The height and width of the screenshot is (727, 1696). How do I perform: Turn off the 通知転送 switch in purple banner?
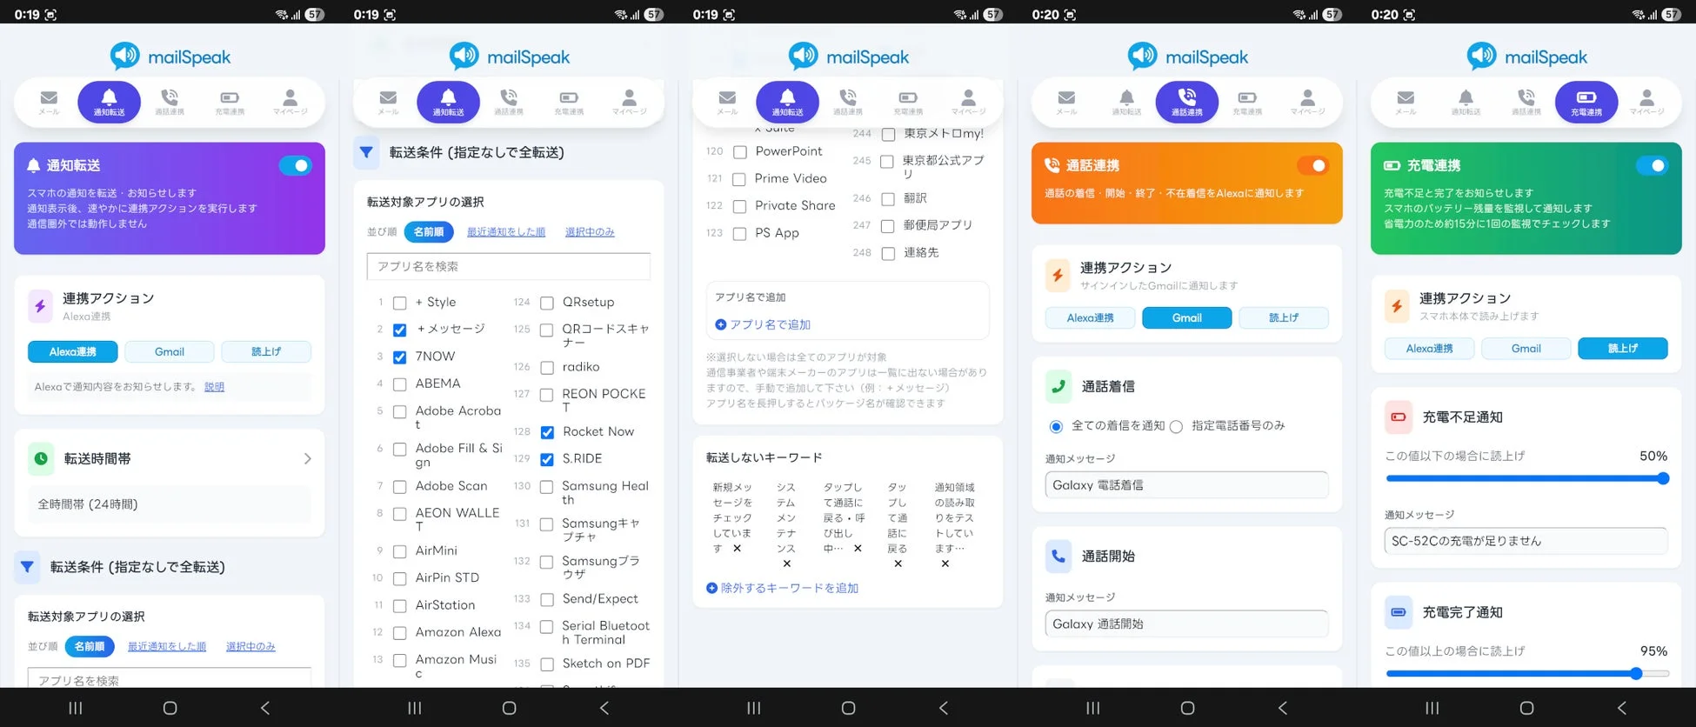click(296, 165)
